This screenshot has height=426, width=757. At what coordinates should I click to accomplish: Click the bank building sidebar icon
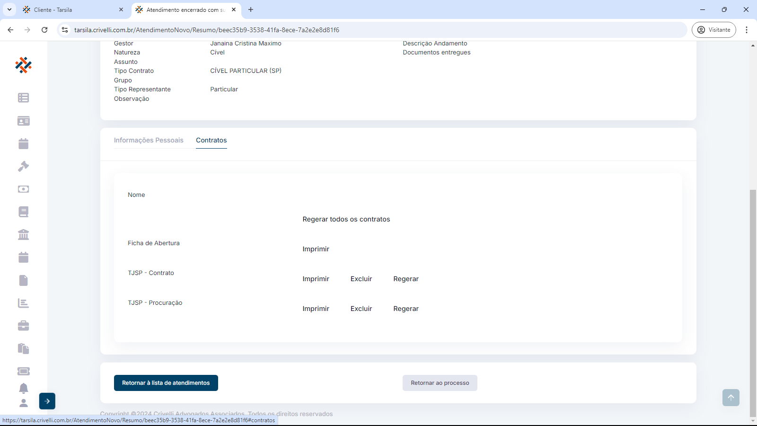pyautogui.click(x=23, y=235)
